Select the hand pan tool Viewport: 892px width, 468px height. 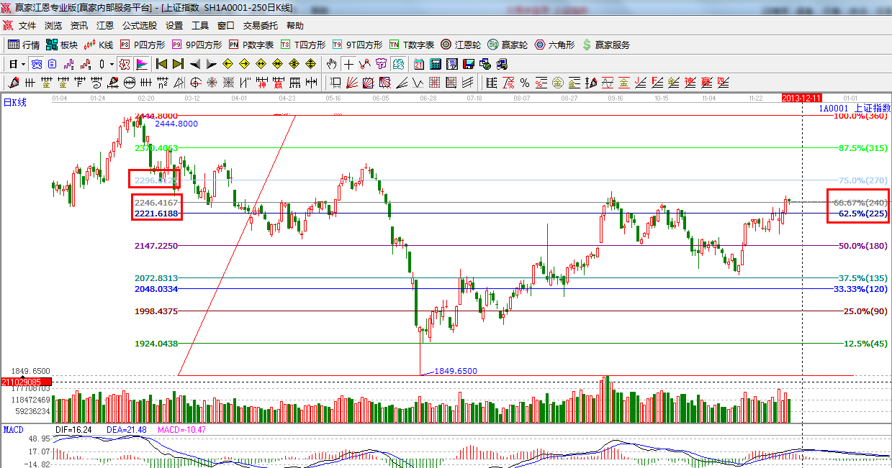331,64
